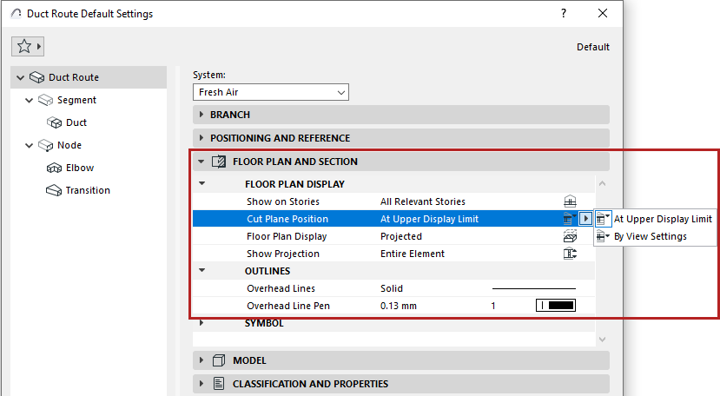
Task: Collapse the FLOOR PLAN DISPLAY group
Action: tap(201, 184)
